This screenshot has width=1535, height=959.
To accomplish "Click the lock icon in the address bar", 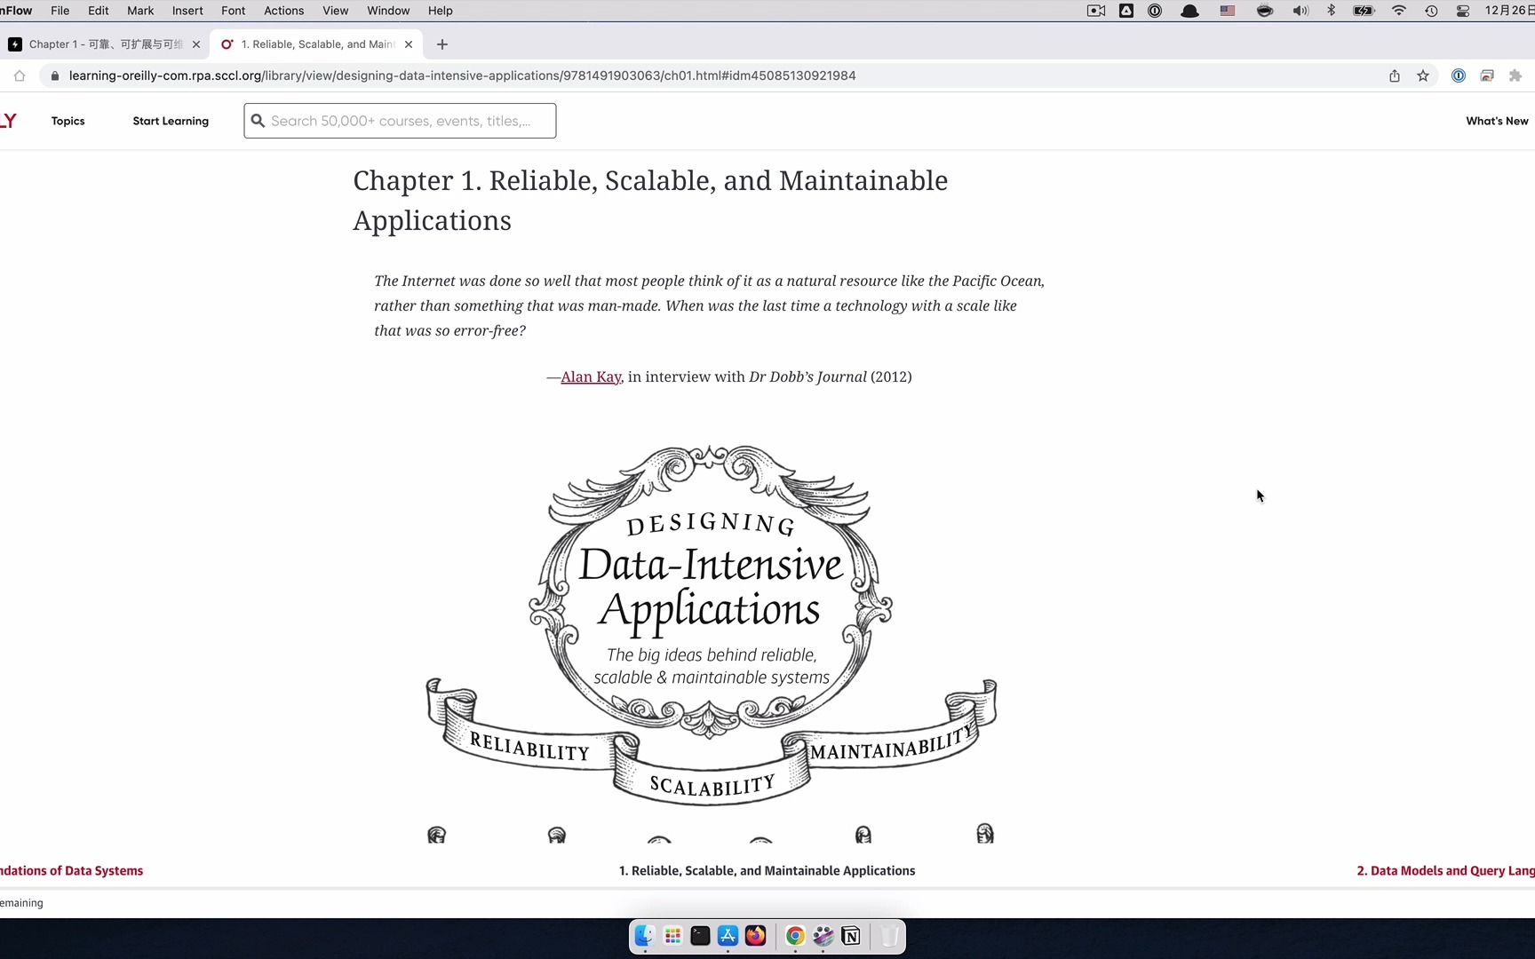I will coord(55,75).
